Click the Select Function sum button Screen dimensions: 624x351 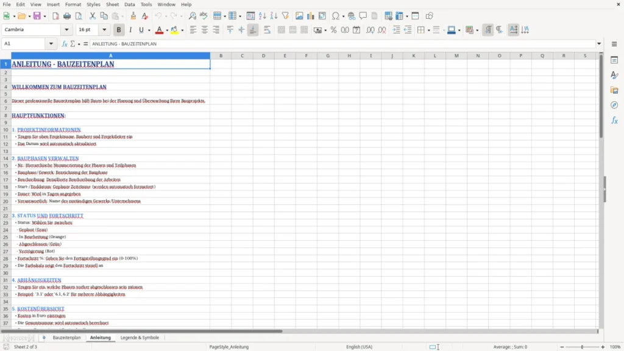[73, 44]
